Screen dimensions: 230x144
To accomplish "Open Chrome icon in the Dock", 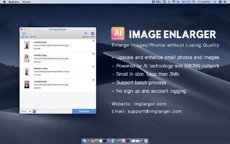I will click(x=92, y=141).
